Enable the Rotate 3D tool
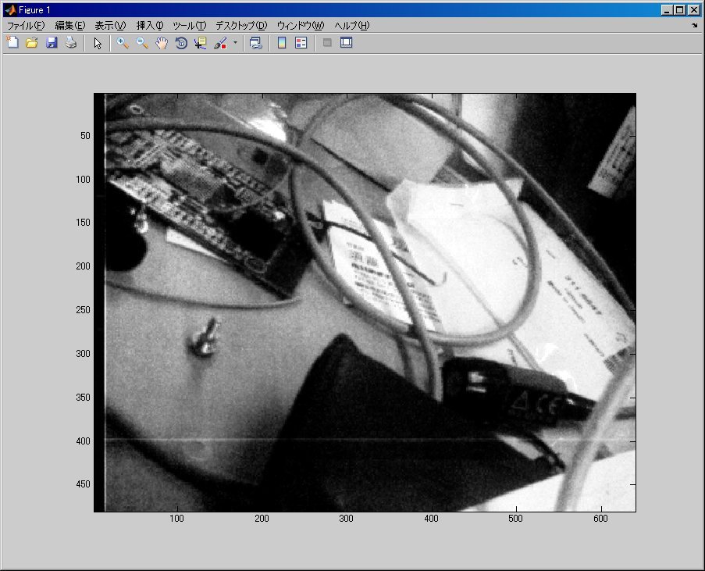This screenshot has width=705, height=571. [181, 43]
